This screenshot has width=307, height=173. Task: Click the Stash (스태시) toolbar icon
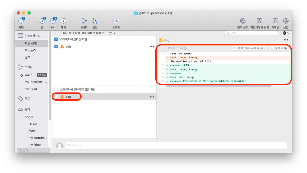(x=116, y=21)
